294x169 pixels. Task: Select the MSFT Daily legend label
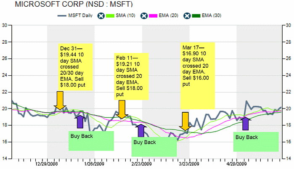[x=80, y=16]
